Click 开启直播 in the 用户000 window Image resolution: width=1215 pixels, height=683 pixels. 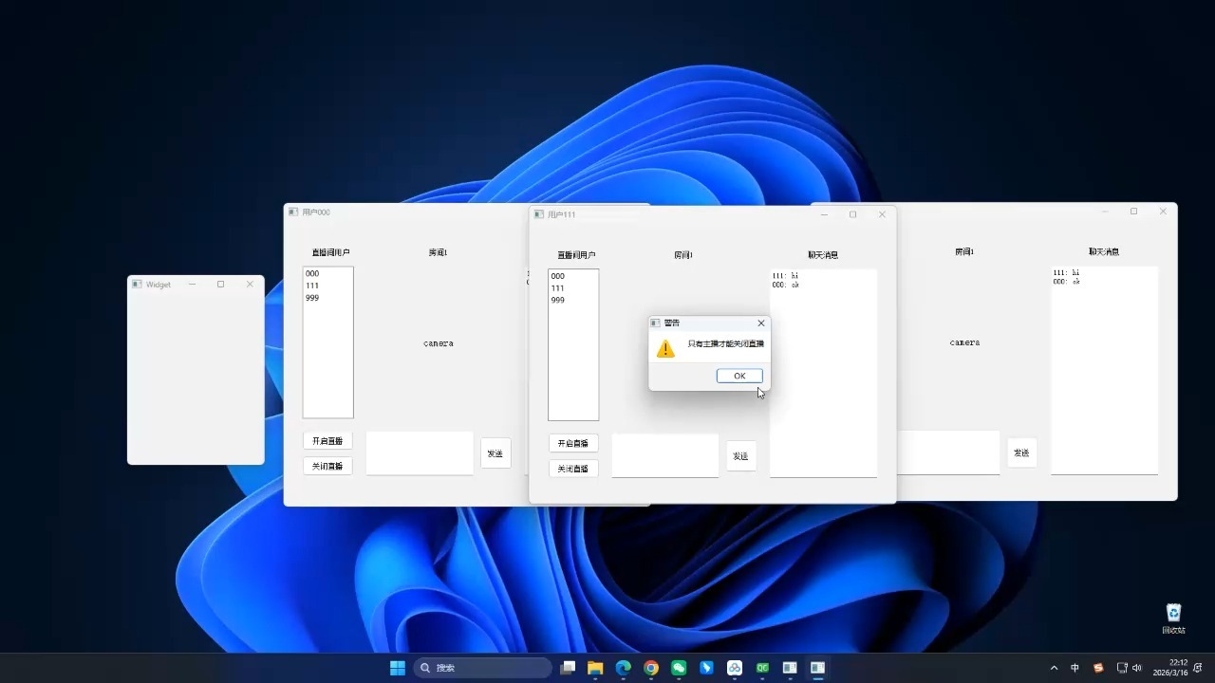pyautogui.click(x=327, y=441)
